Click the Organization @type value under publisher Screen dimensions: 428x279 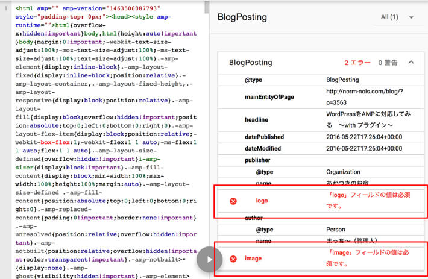tap(344, 172)
